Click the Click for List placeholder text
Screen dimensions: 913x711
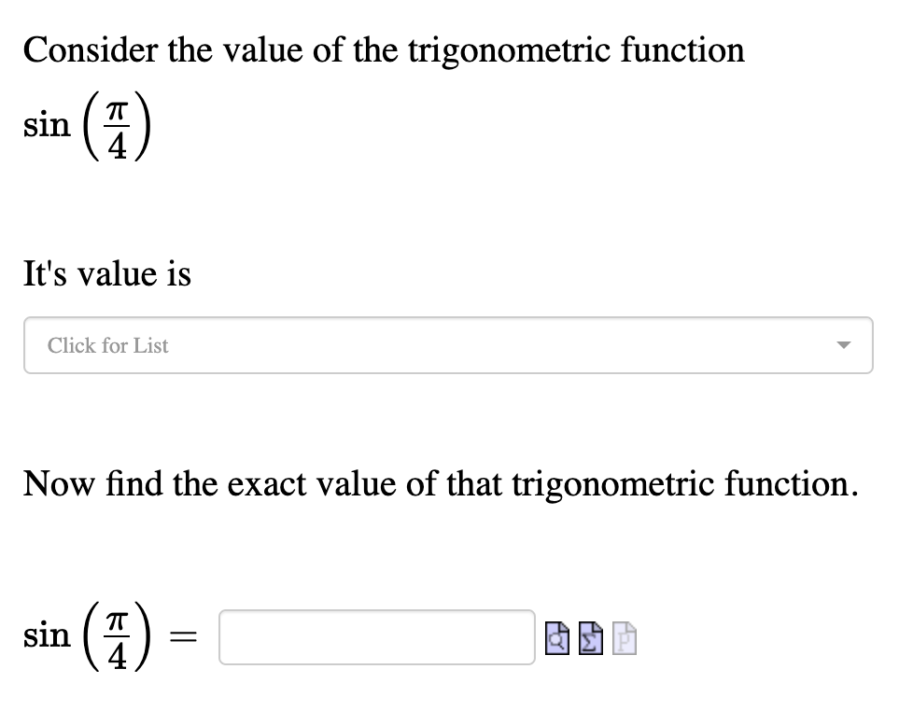[107, 345]
